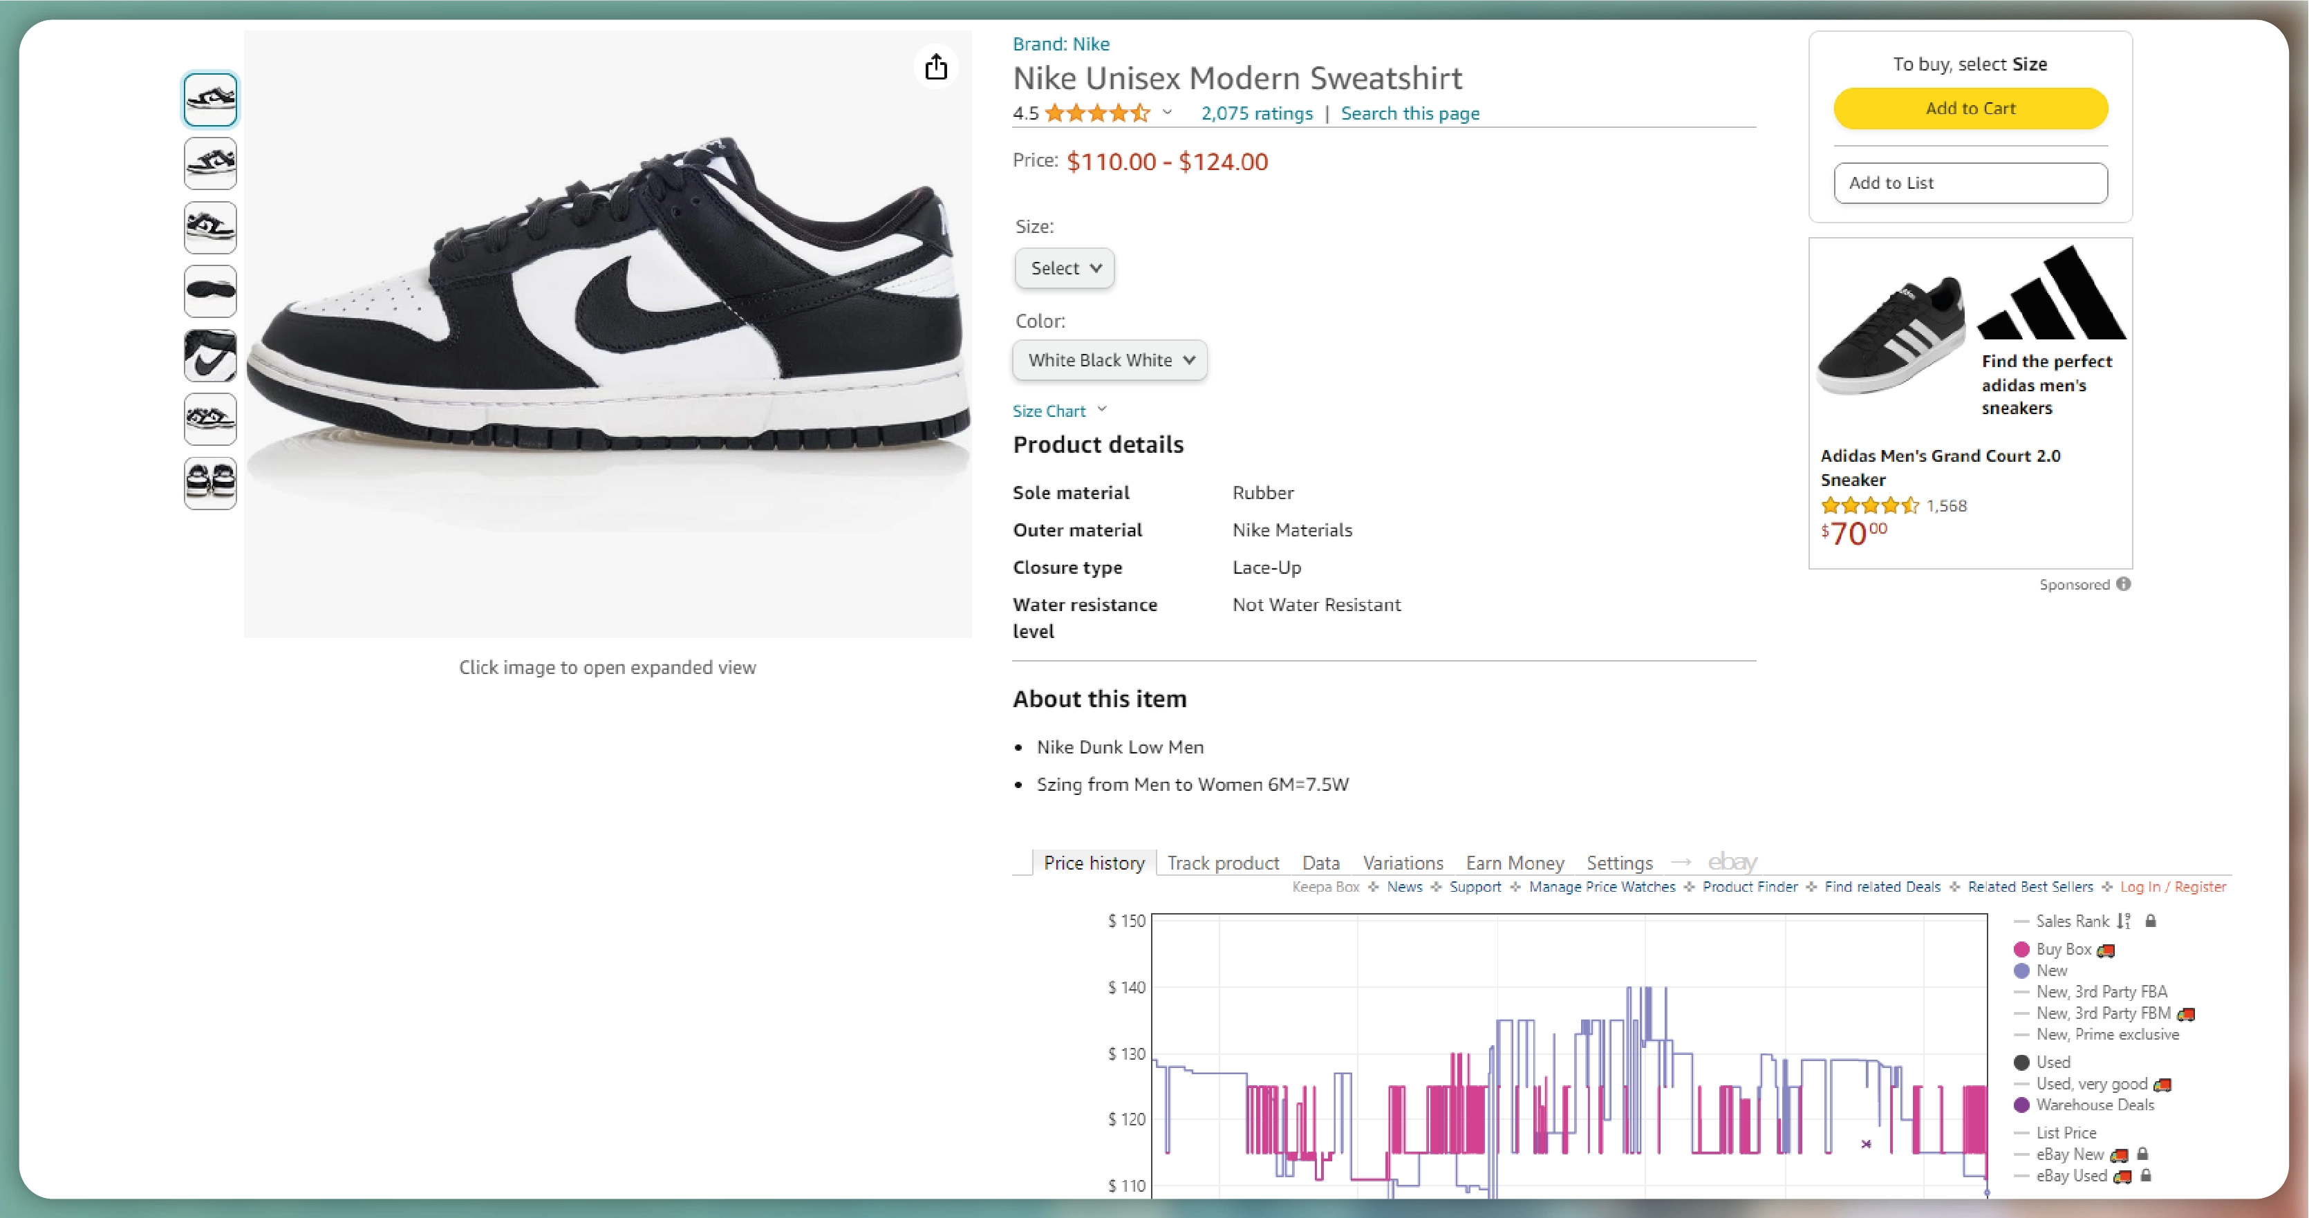Click the truck icon beside eBay New

2119,1155
